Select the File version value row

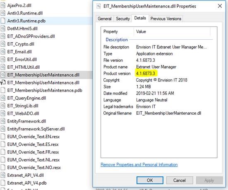[x=146, y=60]
